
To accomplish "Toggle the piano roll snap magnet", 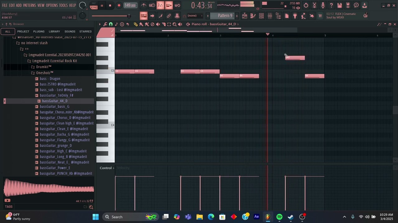I will coord(111,24).
